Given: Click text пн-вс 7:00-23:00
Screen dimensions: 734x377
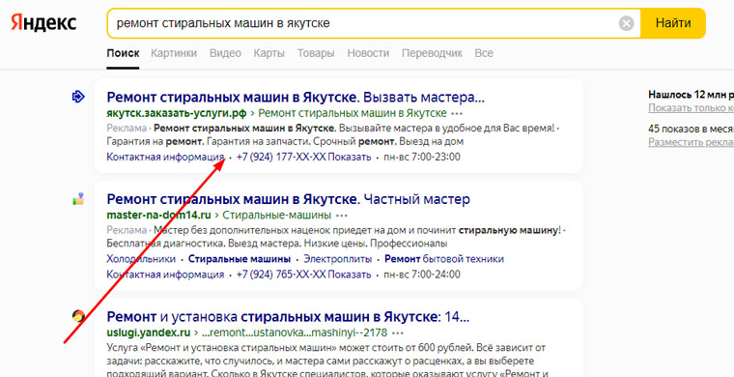Looking at the screenshot, I should [x=422, y=157].
